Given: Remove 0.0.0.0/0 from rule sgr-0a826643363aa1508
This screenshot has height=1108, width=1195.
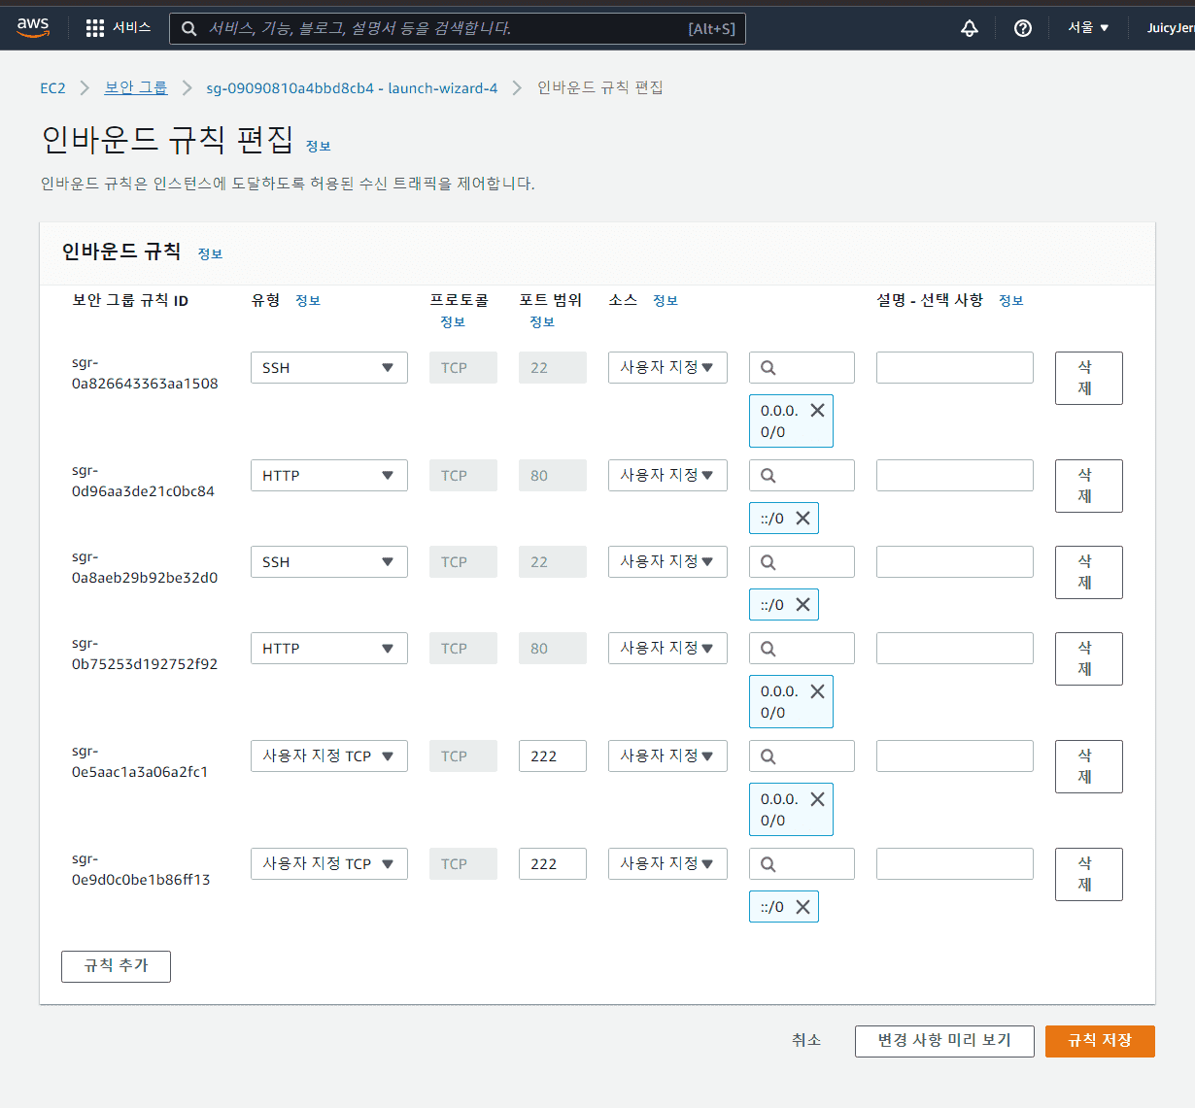Looking at the screenshot, I should tap(817, 411).
